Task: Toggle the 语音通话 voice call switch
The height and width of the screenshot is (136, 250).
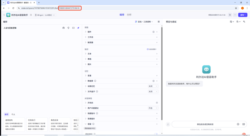Action: coord(156,134)
